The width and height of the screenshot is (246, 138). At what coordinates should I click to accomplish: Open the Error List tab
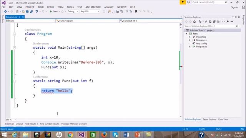9,124
